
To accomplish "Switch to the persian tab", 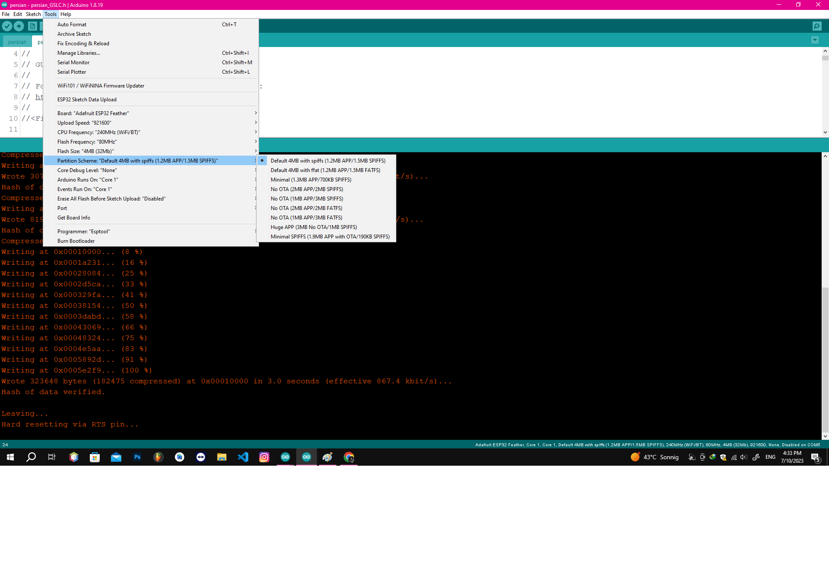I will pyautogui.click(x=17, y=41).
